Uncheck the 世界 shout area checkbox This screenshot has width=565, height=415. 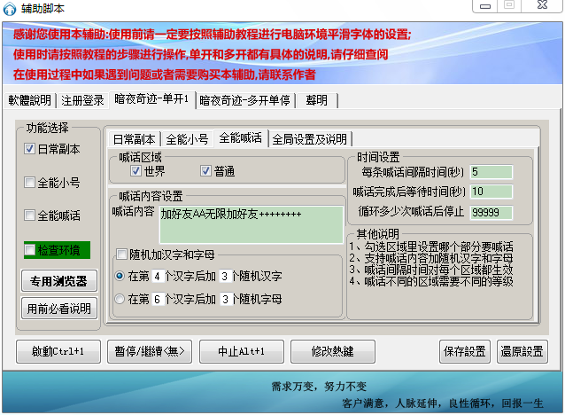click(x=136, y=171)
